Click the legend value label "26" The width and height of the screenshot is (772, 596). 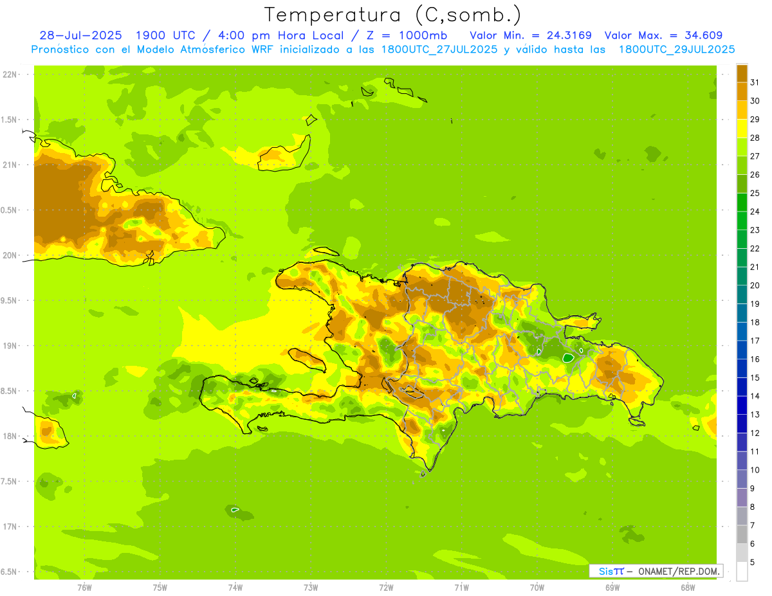(755, 175)
